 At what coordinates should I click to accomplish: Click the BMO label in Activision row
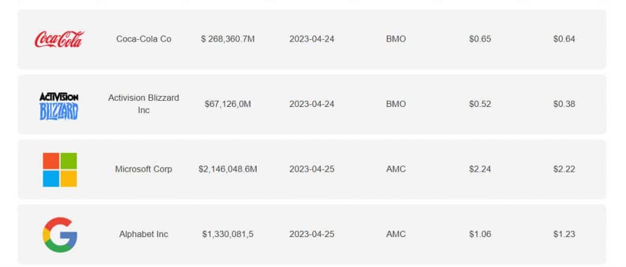396,104
